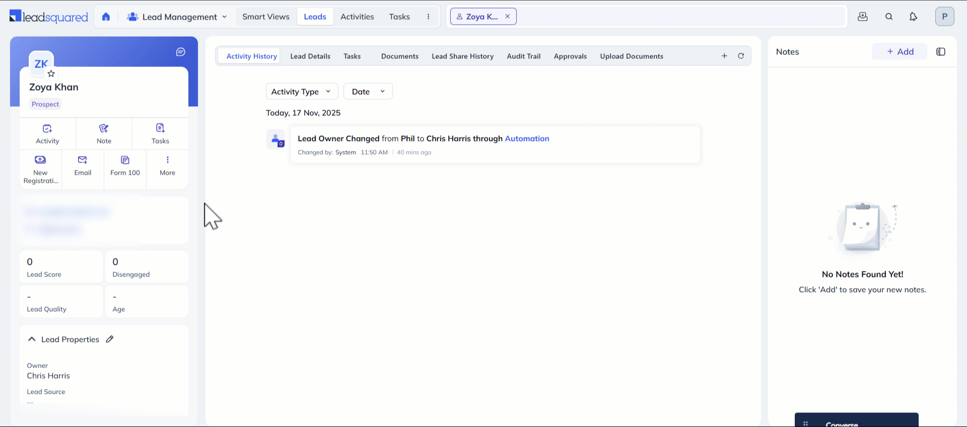Open the Leads tab
The image size is (967, 427).
click(x=315, y=17)
